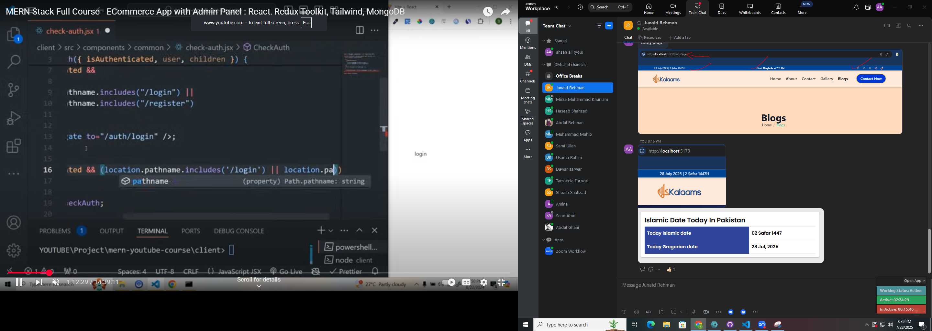
Task: Open chat with Haseeb Shahzad
Action: [x=577, y=111]
